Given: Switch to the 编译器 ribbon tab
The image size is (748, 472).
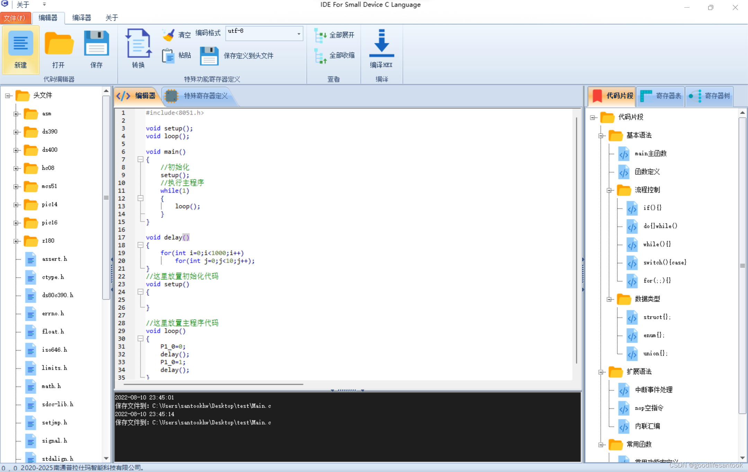Looking at the screenshot, I should 81,18.
